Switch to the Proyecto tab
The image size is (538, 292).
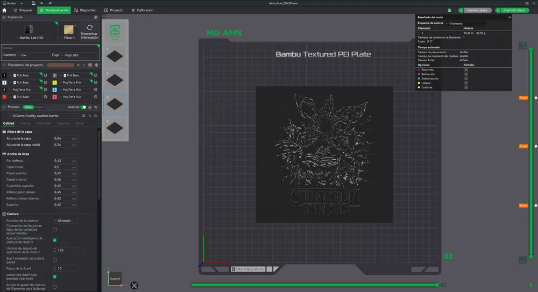tap(114, 10)
